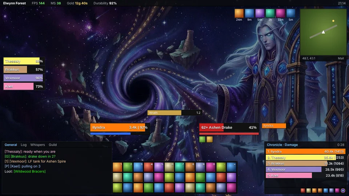Open the red micro menu icon below Chronicle

(303, 191)
